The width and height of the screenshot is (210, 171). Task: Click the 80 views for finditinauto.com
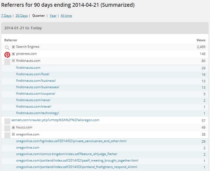204,61
